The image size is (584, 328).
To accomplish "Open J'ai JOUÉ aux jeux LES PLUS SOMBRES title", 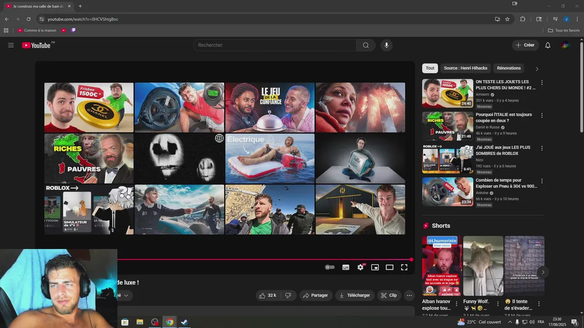I will point(503,150).
